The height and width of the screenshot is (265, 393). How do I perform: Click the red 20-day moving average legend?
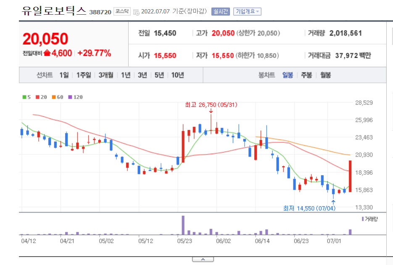(x=41, y=97)
